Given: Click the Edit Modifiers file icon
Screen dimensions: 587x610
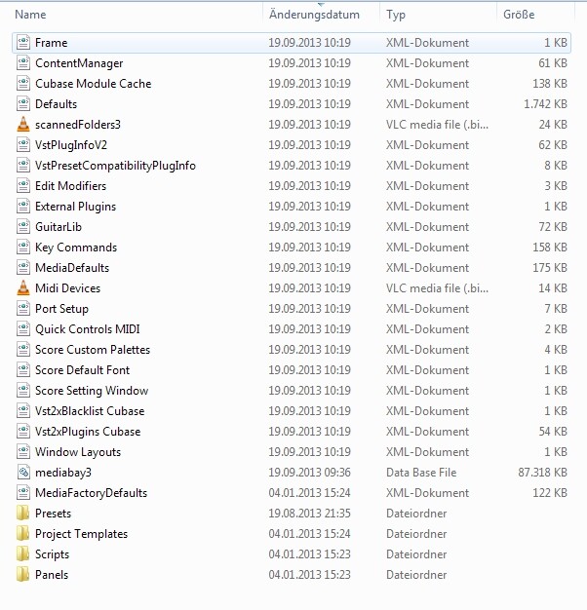Looking at the screenshot, I should click(x=23, y=186).
